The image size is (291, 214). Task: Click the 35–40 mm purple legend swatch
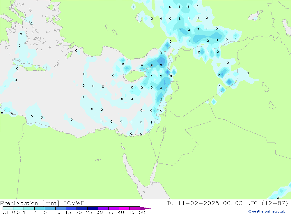coord(114,208)
